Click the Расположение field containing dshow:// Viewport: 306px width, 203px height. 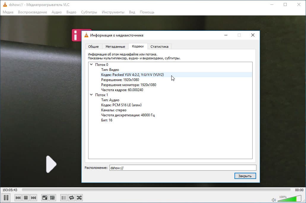click(183, 168)
